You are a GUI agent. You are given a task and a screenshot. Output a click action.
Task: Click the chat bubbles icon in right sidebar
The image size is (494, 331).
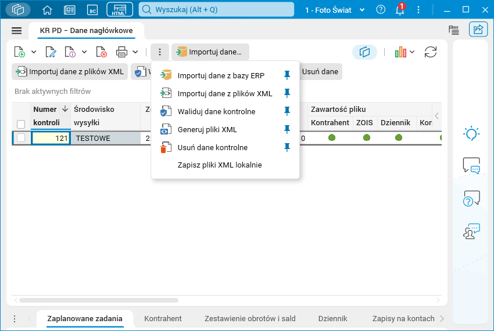[471, 165]
